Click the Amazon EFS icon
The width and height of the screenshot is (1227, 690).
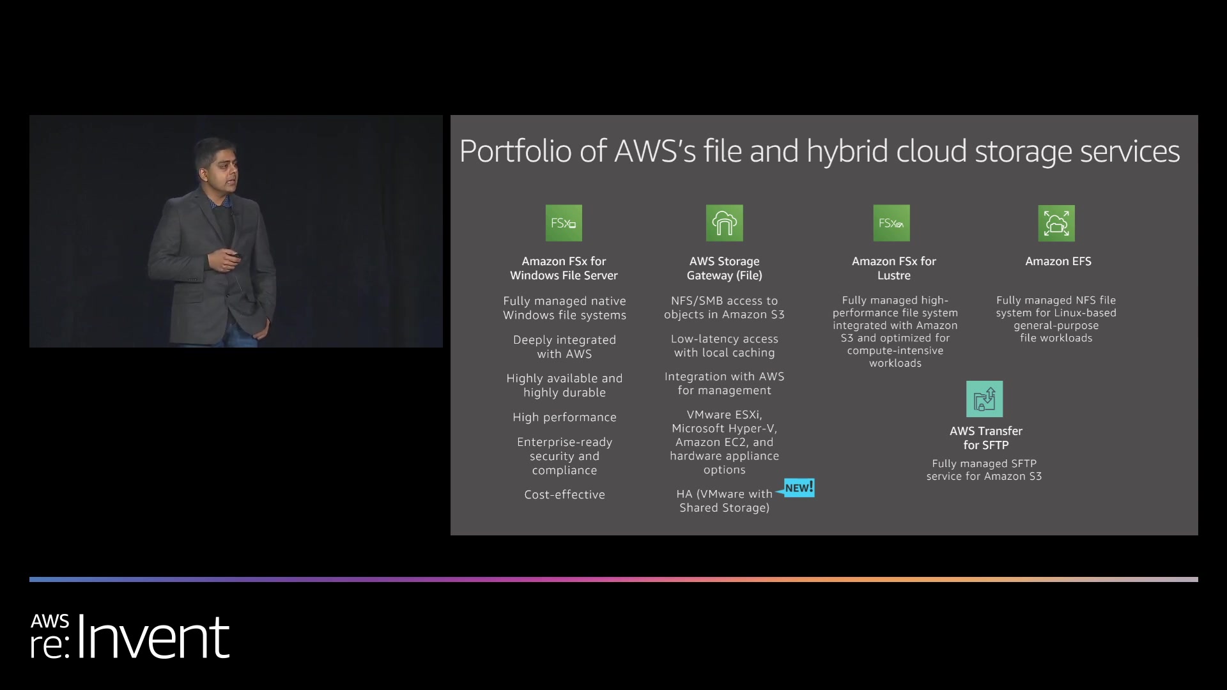click(x=1056, y=222)
